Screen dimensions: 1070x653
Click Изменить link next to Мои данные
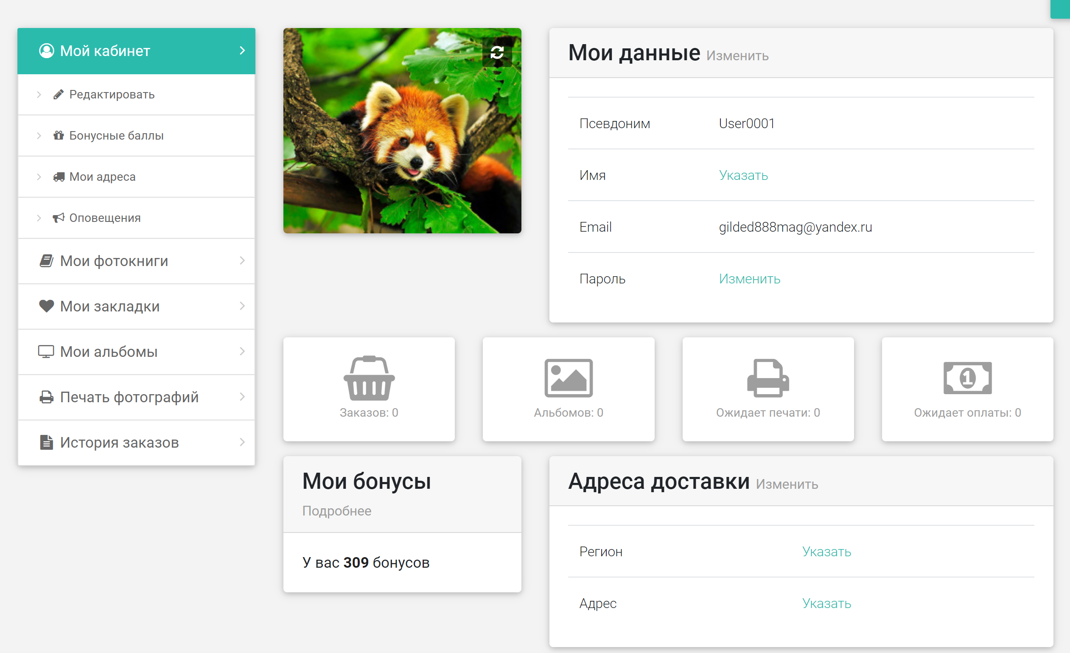(737, 56)
